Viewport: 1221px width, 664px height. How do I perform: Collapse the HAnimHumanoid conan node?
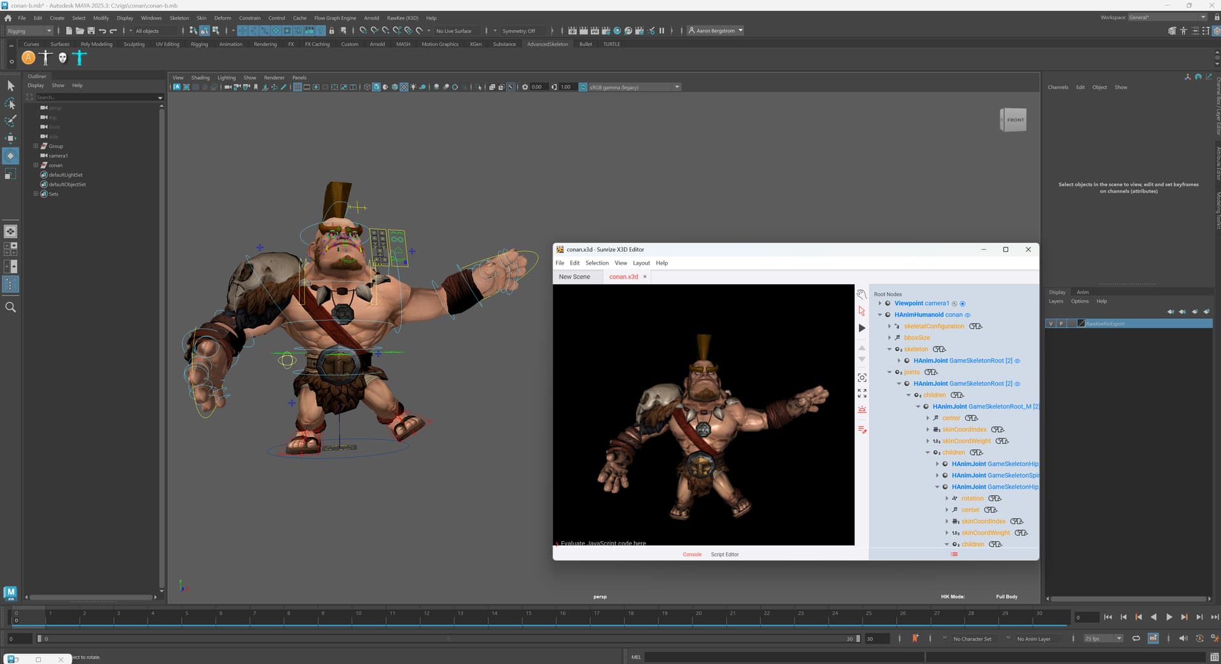880,315
